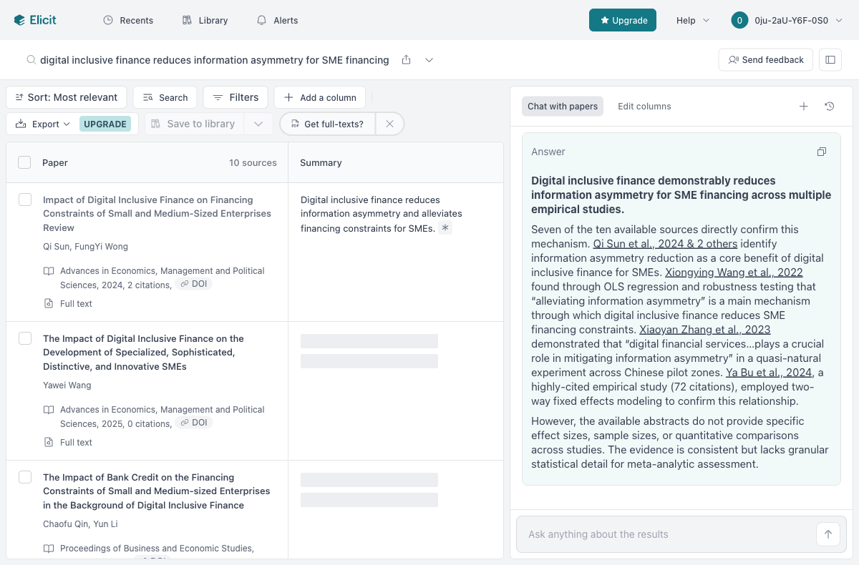
Task: Open citation Xiongying Wang et al., 2022
Action: click(x=734, y=272)
